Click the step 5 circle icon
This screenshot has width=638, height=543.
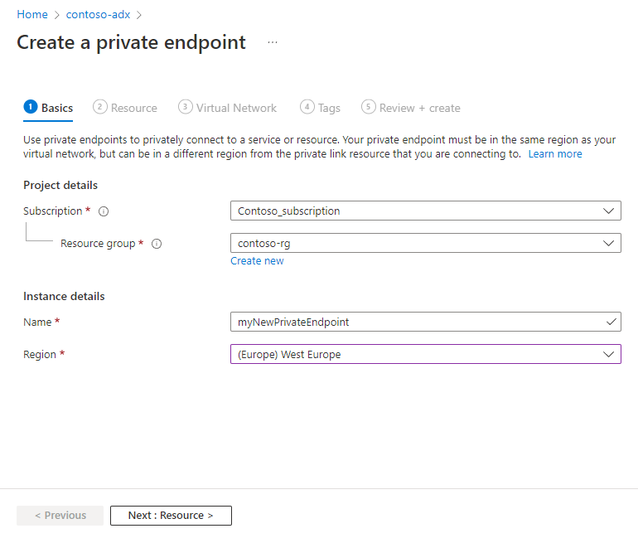click(369, 107)
